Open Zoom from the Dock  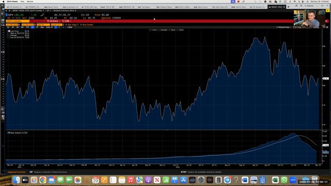point(293,180)
